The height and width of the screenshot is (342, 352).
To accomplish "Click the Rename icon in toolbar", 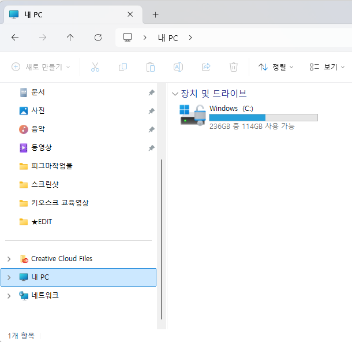I will pos(178,67).
